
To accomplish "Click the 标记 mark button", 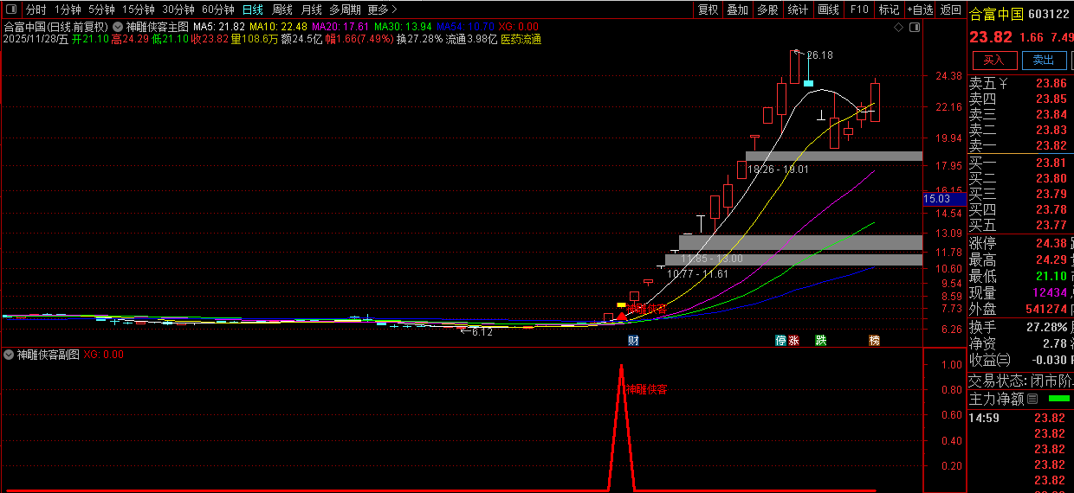I will point(889,10).
